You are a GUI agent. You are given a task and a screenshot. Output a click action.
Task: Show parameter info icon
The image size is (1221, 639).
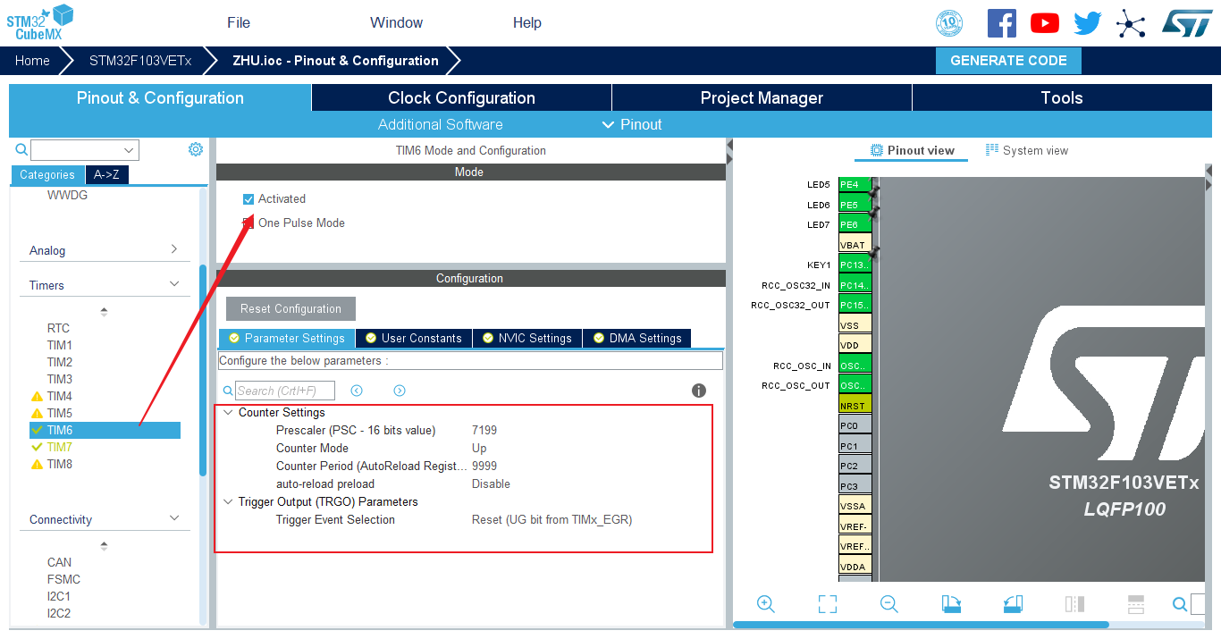699,391
